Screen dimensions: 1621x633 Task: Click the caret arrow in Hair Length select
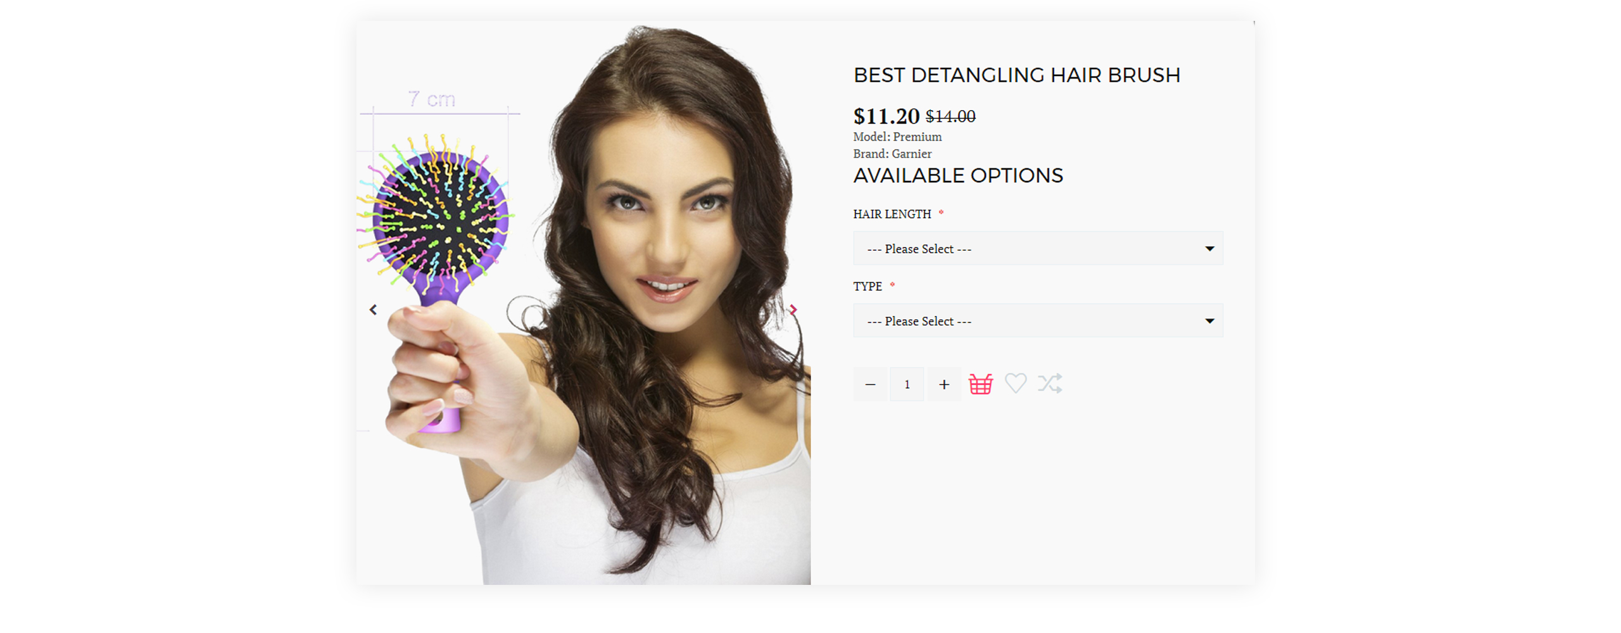(1209, 249)
